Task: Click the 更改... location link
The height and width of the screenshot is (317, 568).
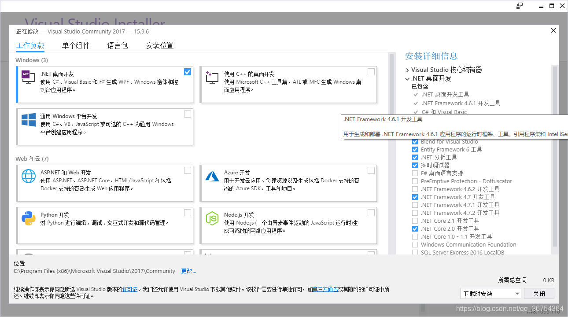Action: point(189,271)
